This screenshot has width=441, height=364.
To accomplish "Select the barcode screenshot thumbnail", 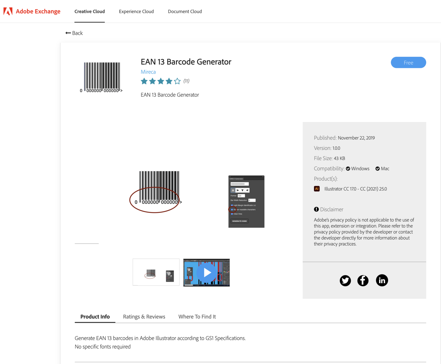I will tap(156, 272).
